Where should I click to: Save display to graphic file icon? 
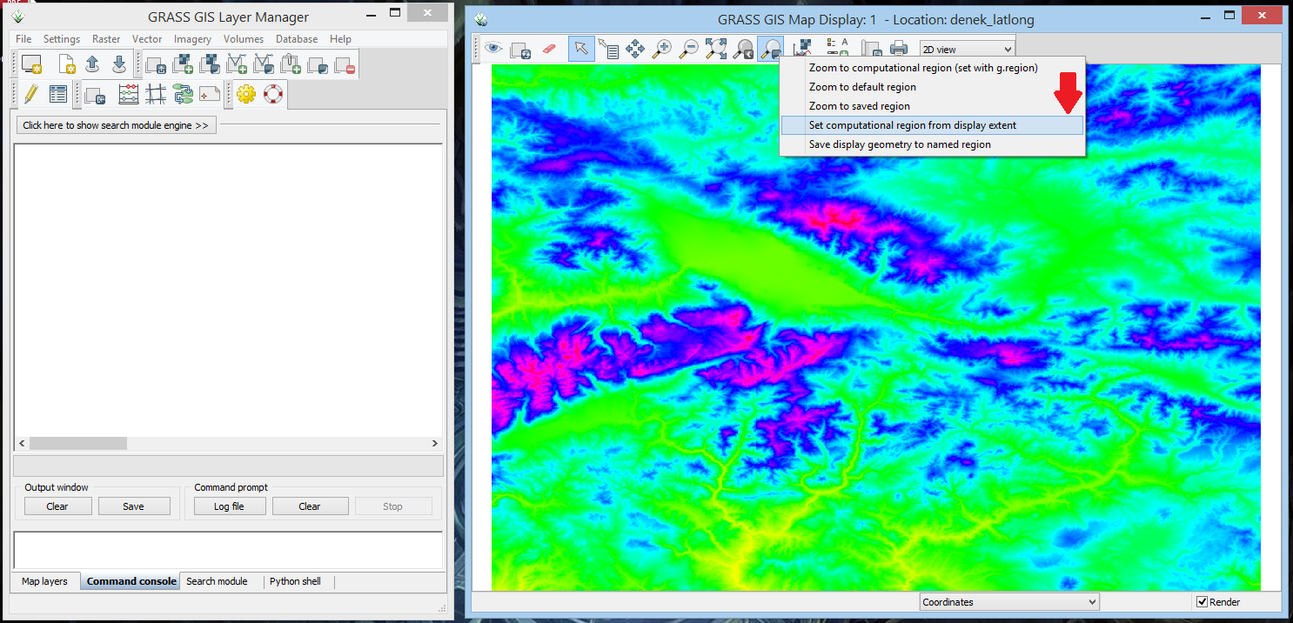pos(871,50)
